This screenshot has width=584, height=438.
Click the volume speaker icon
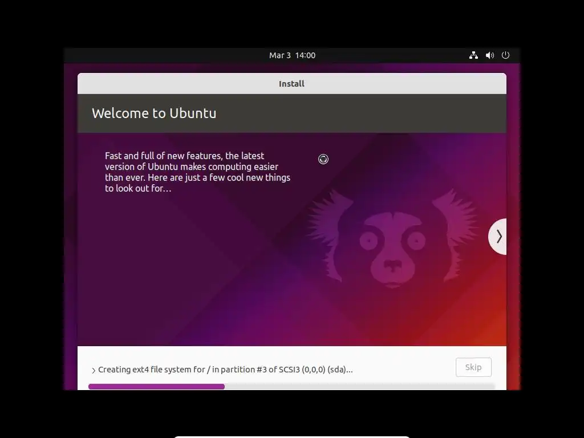pos(490,55)
